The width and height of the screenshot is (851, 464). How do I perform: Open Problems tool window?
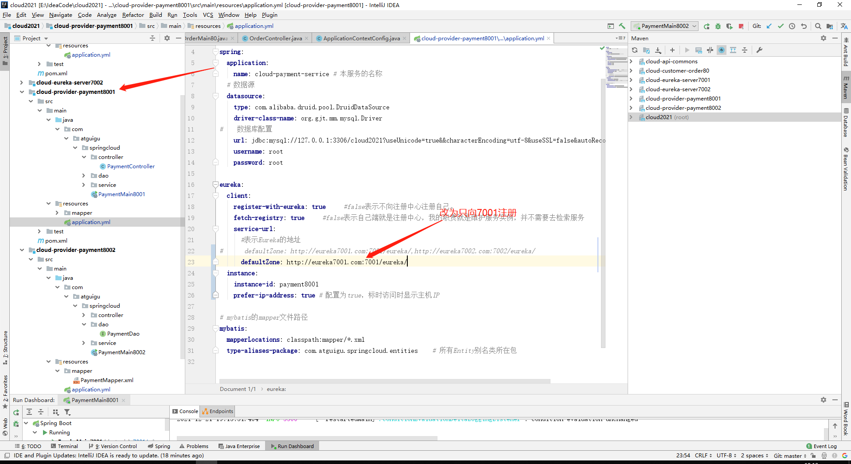pos(194,446)
